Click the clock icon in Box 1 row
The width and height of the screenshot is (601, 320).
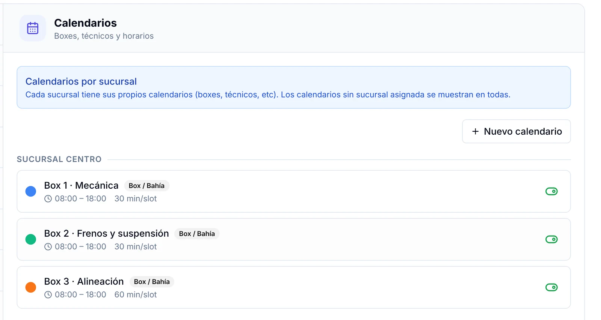click(48, 199)
